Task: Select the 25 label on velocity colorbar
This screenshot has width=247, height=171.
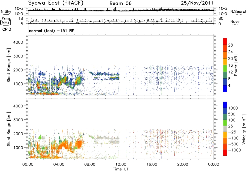Action: [x=230, y=126]
